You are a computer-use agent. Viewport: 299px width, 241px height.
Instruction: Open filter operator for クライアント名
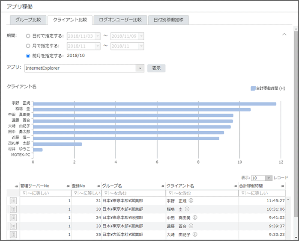click(x=170, y=193)
